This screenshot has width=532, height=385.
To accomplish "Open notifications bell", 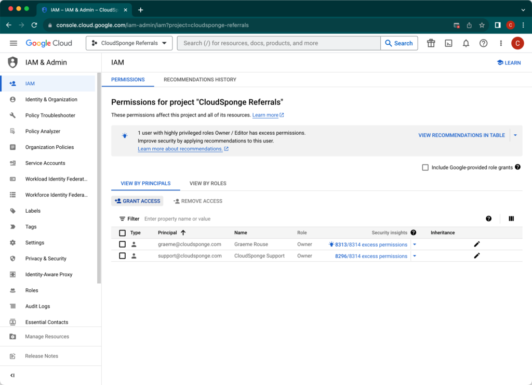I will coord(466,43).
